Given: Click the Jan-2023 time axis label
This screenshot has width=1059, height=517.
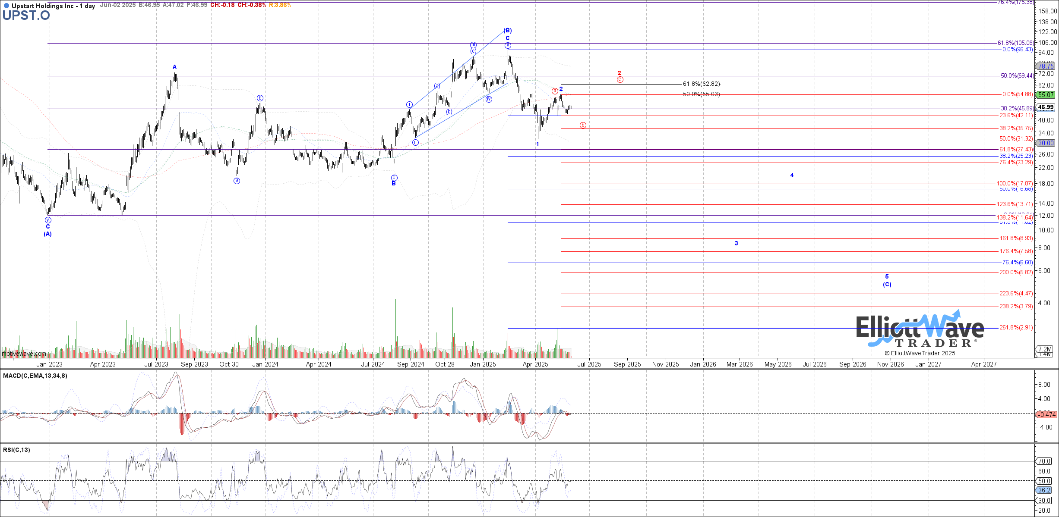Looking at the screenshot, I should coord(49,364).
